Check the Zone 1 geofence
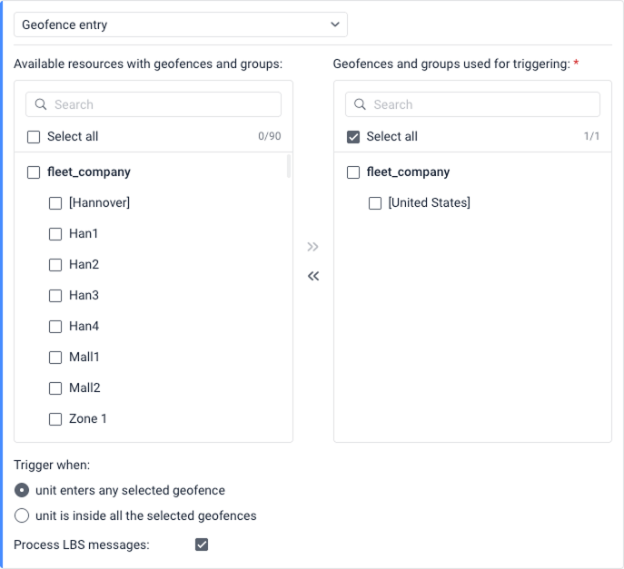Viewport: 624px width, 569px height. pos(55,419)
